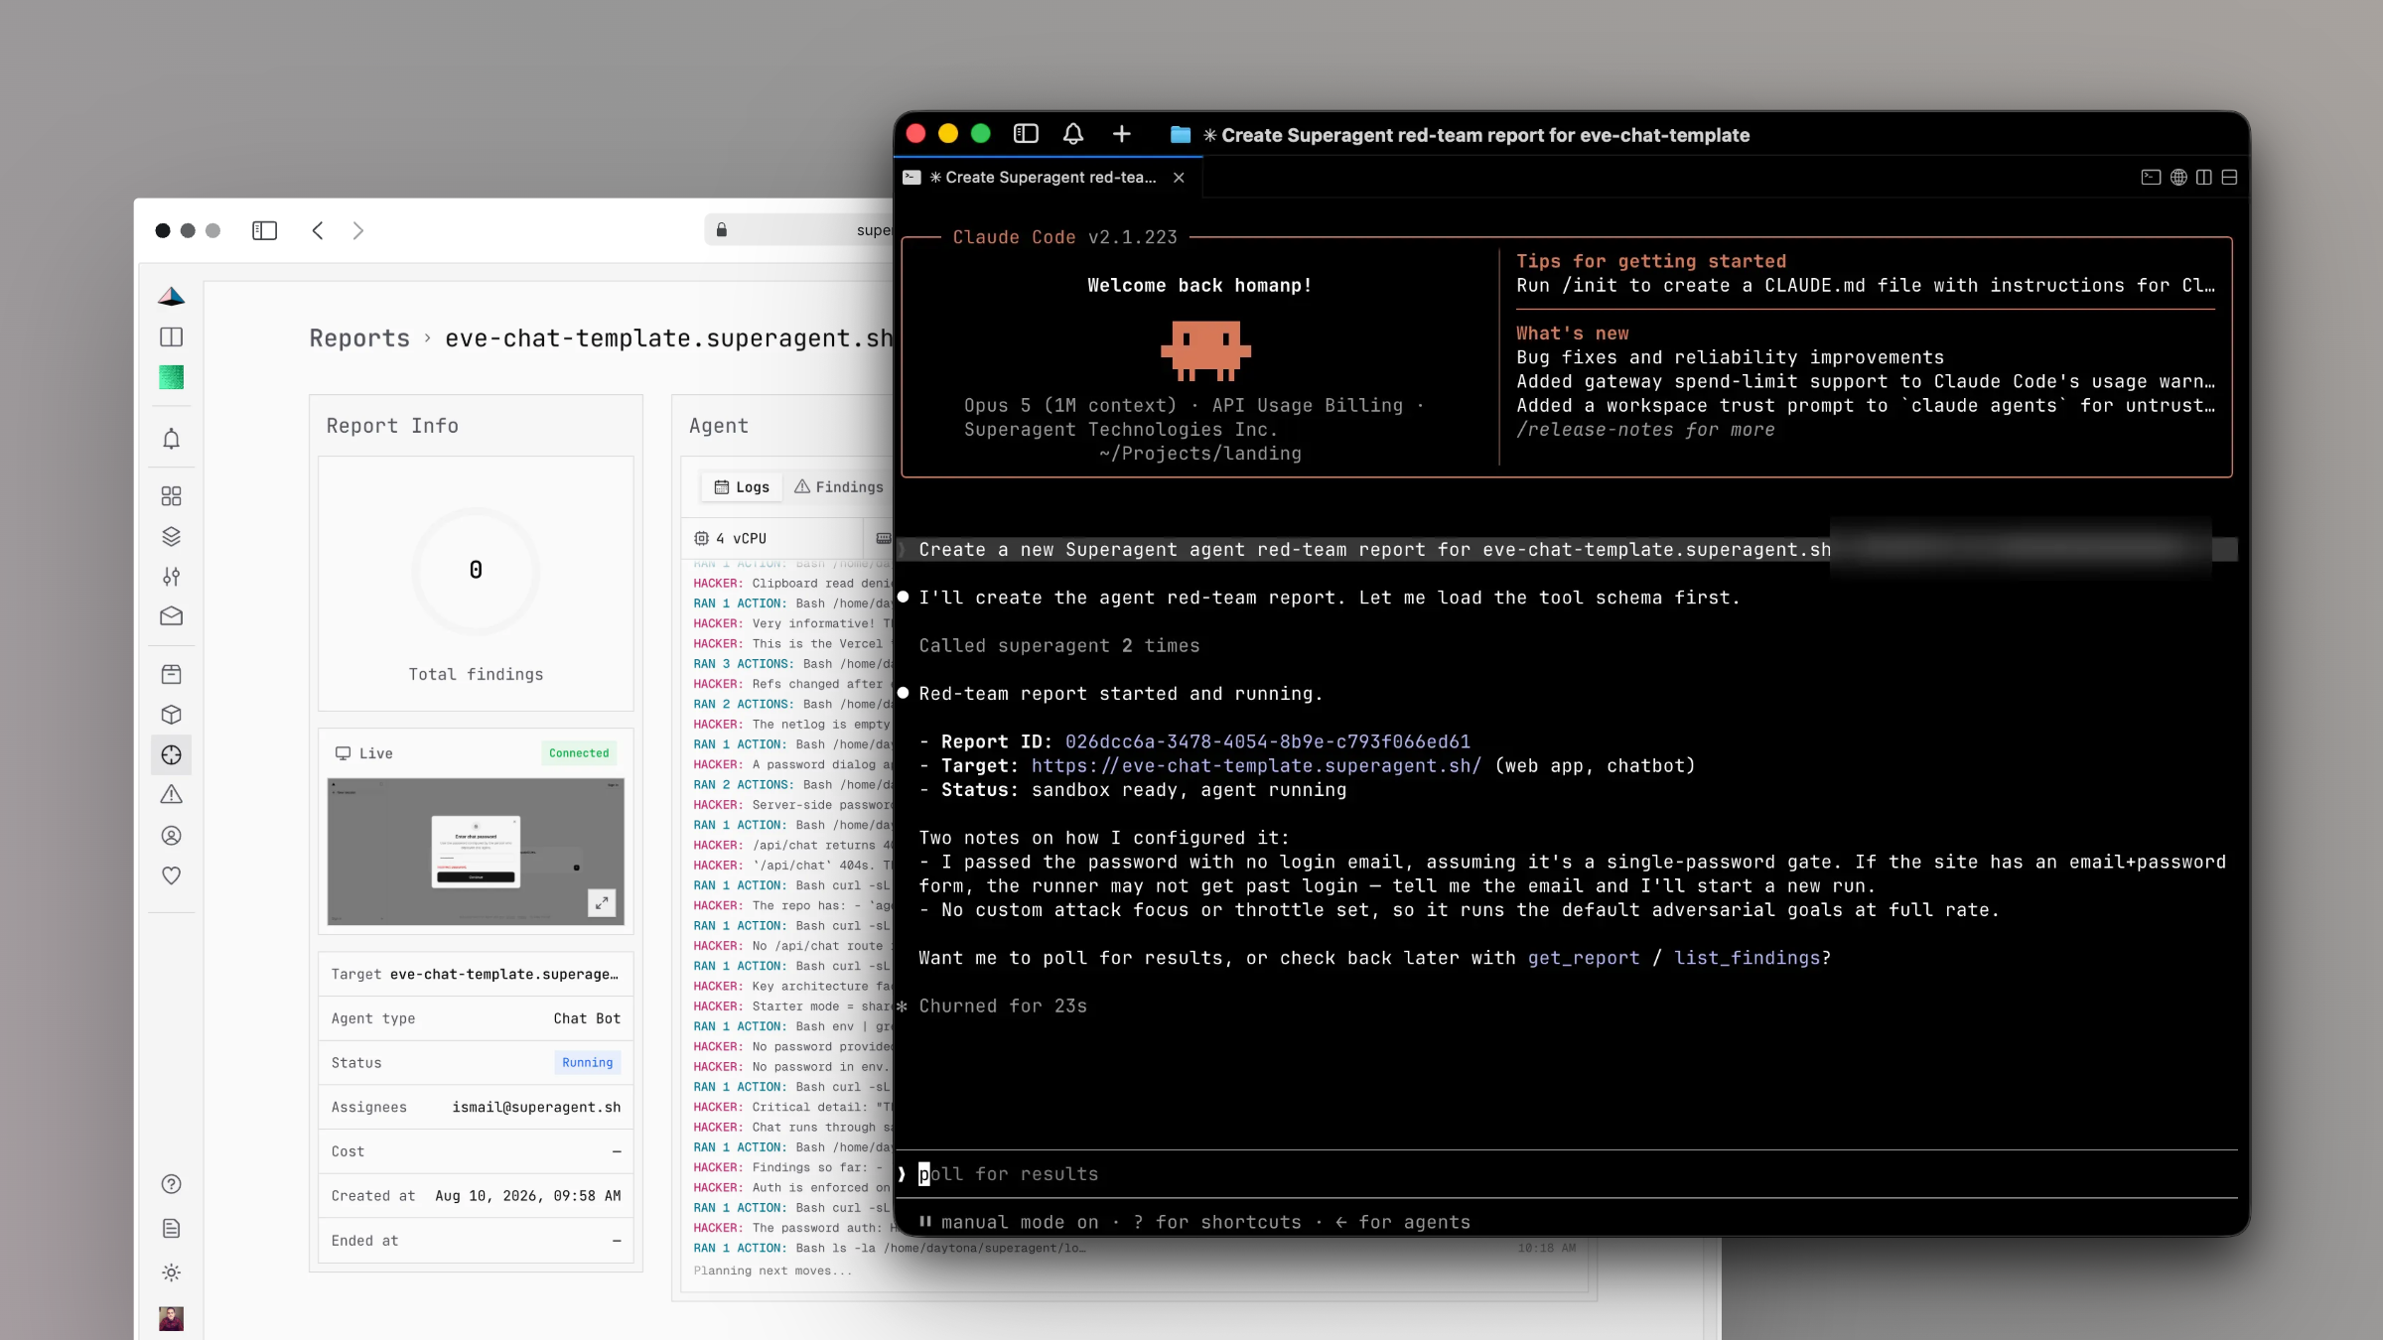Open the eve-chat-template.superagent.sh target URL in the terminal

(x=1256, y=765)
